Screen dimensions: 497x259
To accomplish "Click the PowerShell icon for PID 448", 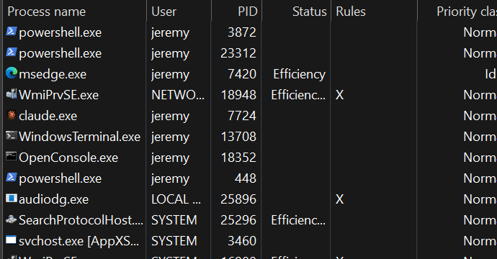I will coord(11,177).
